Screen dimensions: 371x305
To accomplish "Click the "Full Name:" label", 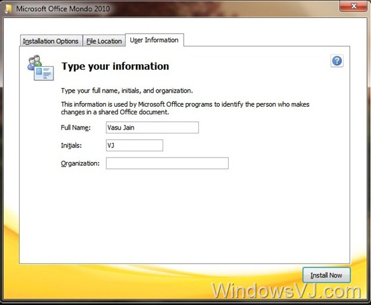I will point(76,128).
